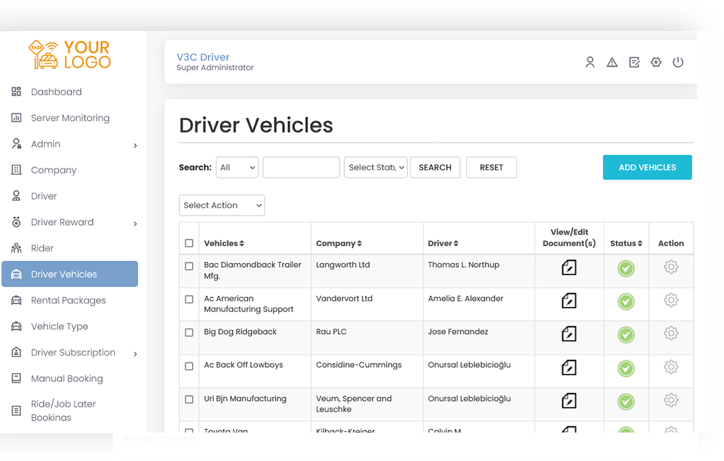Click the RESET button
The image size is (724, 461).
(491, 168)
